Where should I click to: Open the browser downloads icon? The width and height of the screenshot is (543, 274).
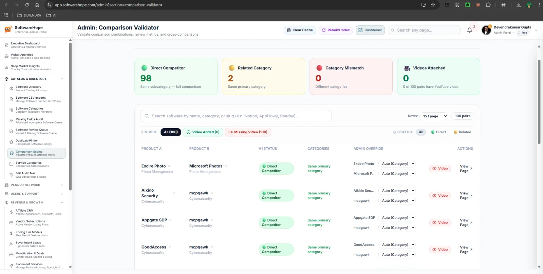click(519, 5)
